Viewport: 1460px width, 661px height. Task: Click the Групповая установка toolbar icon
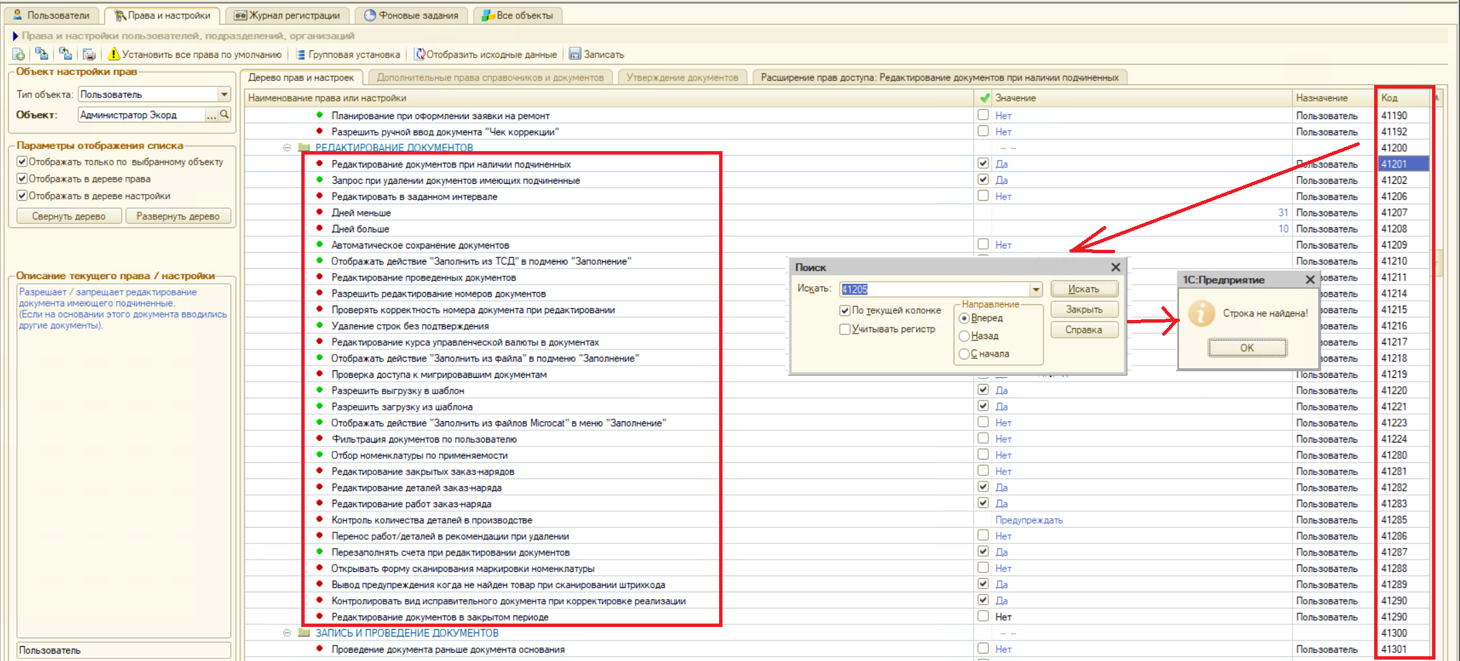[x=301, y=54]
